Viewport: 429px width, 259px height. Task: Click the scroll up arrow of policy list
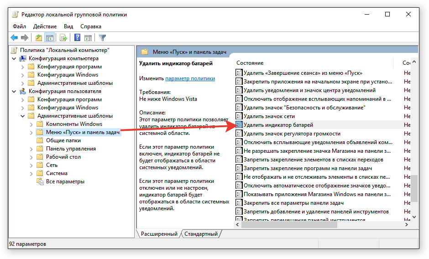(414, 62)
